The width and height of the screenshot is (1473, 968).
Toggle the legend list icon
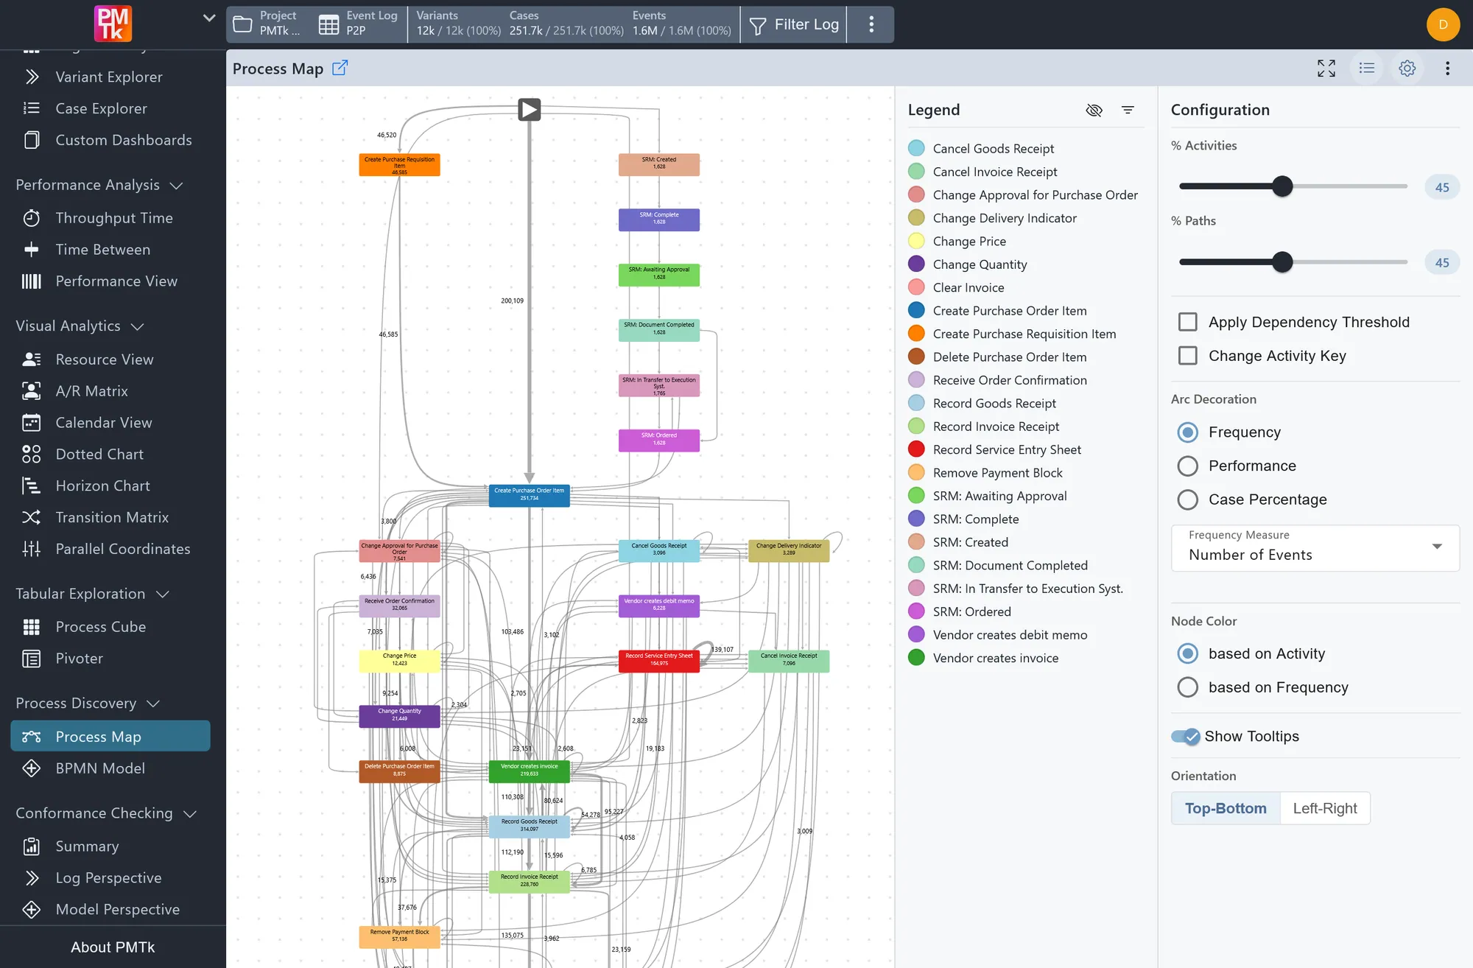point(1367,69)
